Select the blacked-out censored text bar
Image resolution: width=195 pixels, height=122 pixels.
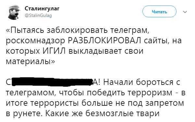pos(52,82)
